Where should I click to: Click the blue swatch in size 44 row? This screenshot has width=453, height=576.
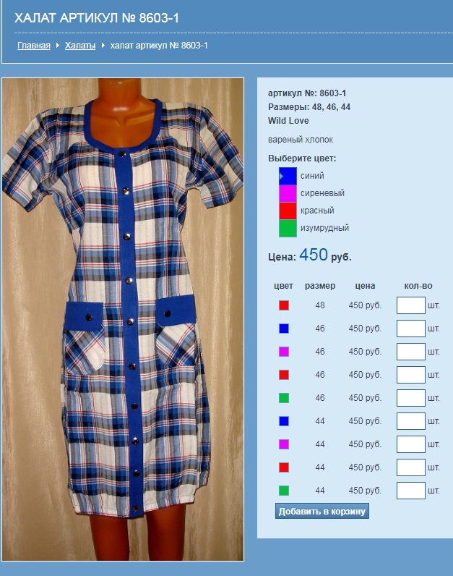(284, 421)
